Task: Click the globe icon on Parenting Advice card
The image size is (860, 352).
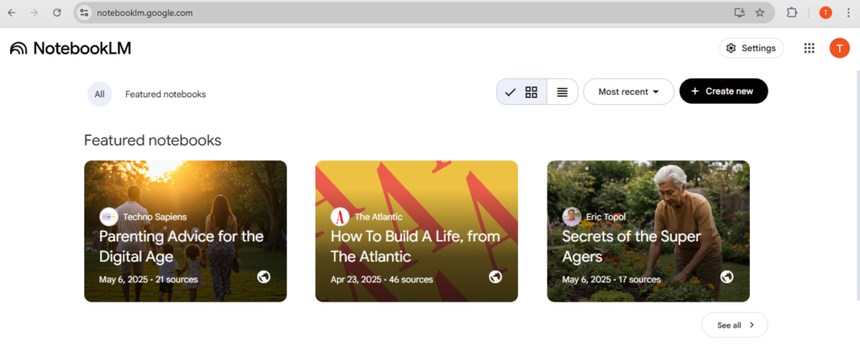Action: [264, 277]
